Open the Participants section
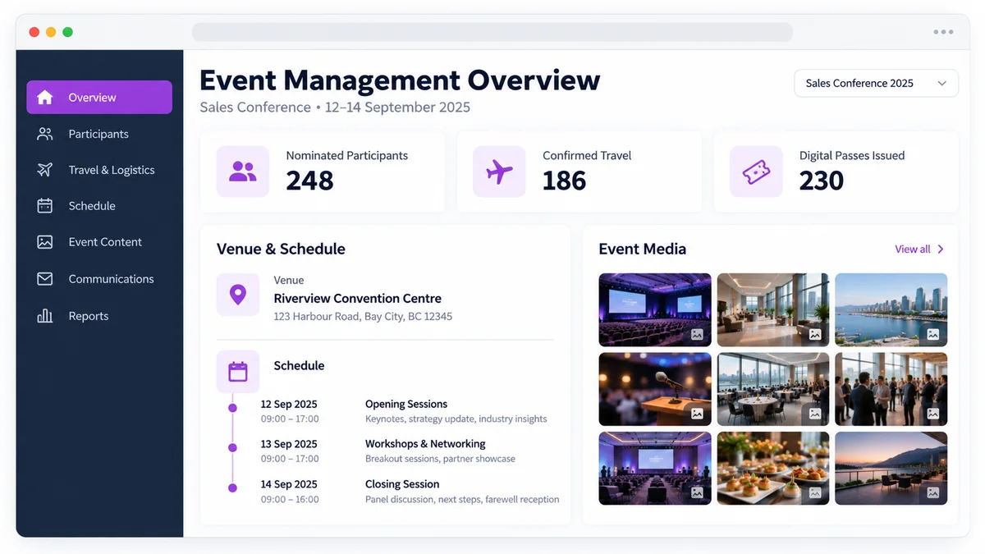The height and width of the screenshot is (554, 985). click(99, 134)
